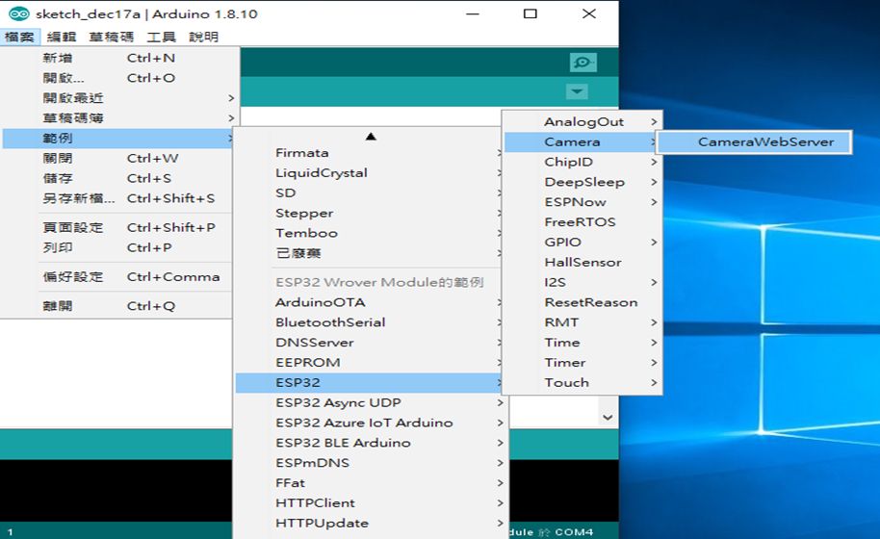Image resolution: width=880 pixels, height=539 pixels.
Task: Expand the SD examples
Action: pos(370,192)
